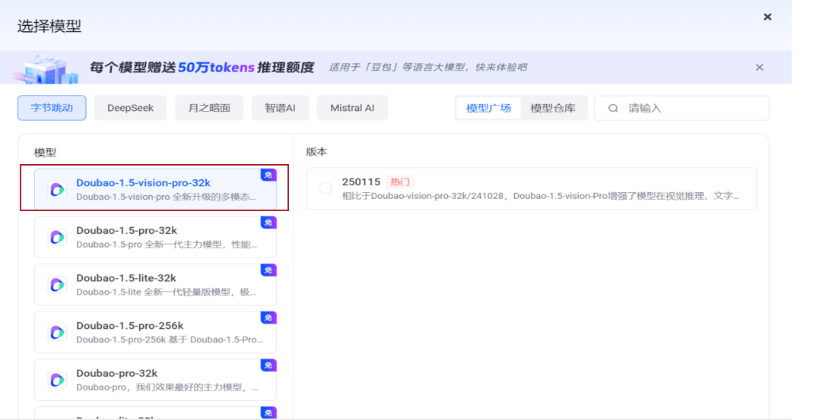829x420 pixels.
Task: Click the 250115 version description text
Action: click(540, 196)
